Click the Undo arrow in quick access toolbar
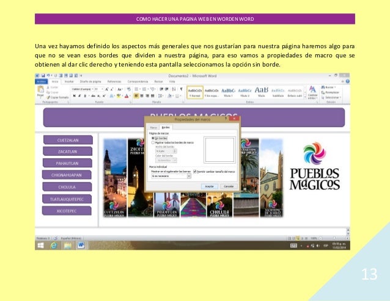390x301 pixels. click(x=48, y=76)
